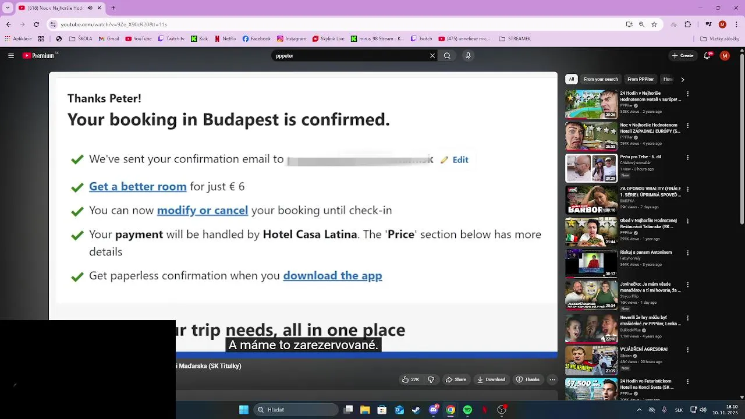
Task: Open Instagram bookmark
Action: tap(292, 39)
